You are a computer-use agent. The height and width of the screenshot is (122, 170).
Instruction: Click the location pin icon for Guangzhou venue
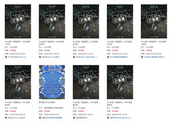(6, 57)
